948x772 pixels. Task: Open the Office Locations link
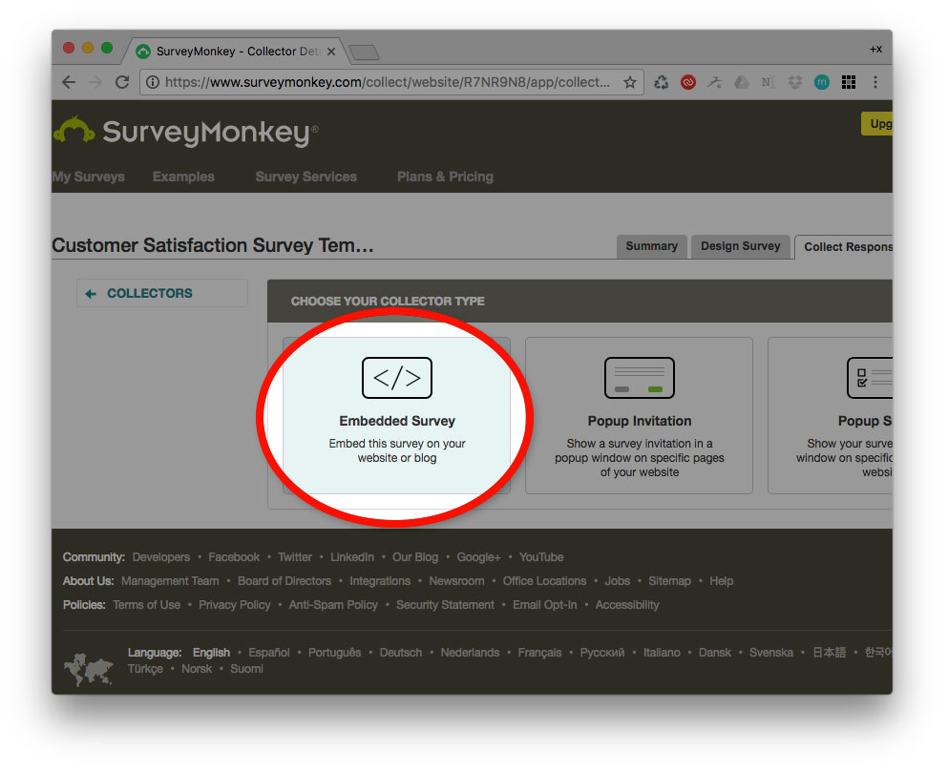[545, 581]
